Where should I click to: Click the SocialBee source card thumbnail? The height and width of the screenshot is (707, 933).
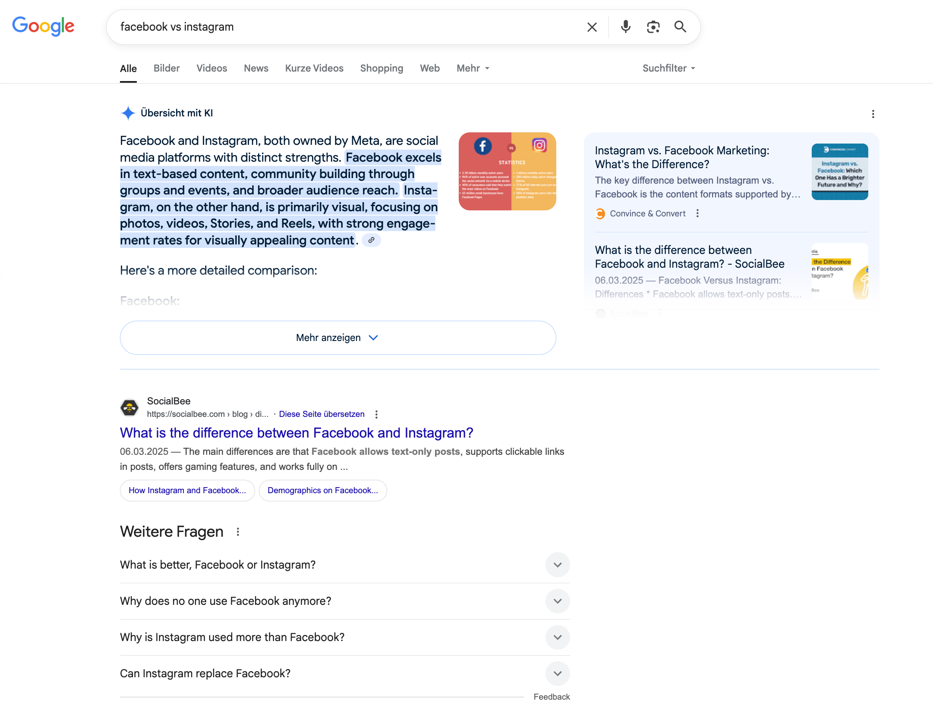[x=840, y=271]
